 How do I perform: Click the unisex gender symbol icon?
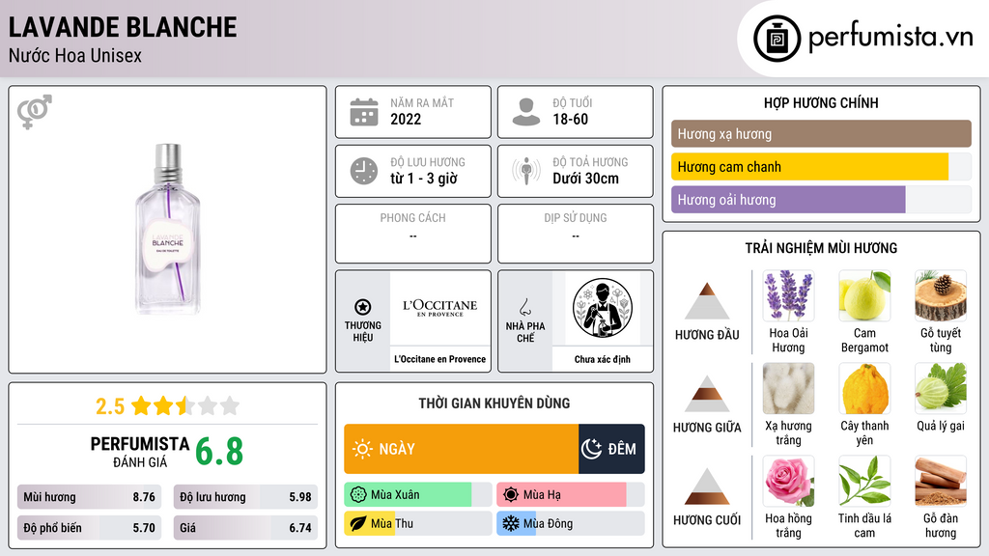34,112
